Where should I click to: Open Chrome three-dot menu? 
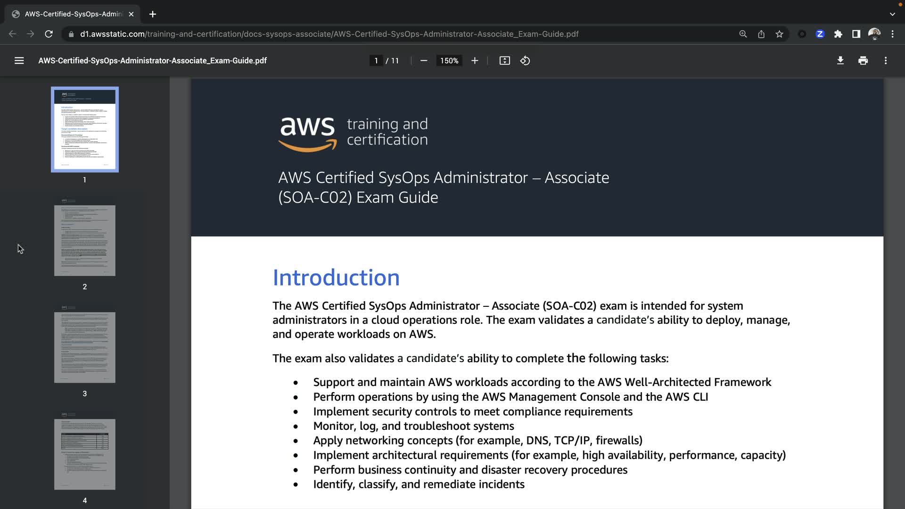[x=892, y=34]
